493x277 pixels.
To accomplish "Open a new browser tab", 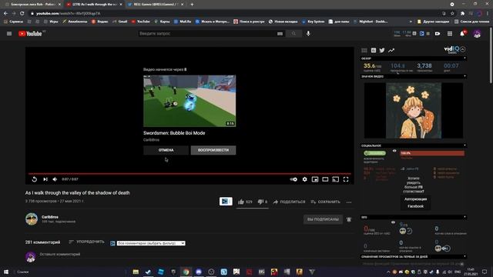I will pos(192,5).
